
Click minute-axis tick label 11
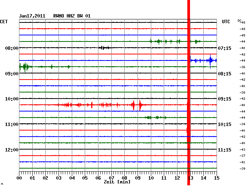pos(164,178)
